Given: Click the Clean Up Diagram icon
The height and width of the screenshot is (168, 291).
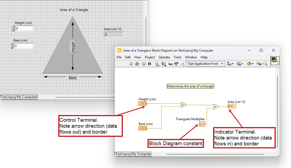Looking at the screenshot, I should tap(259, 64).
